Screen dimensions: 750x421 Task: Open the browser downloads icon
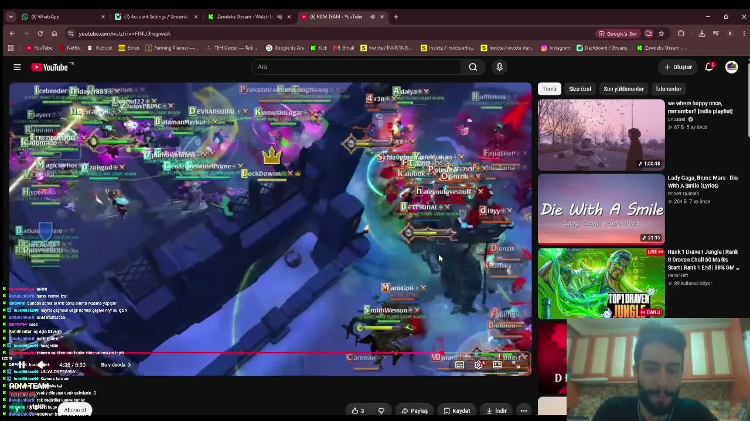(x=701, y=33)
